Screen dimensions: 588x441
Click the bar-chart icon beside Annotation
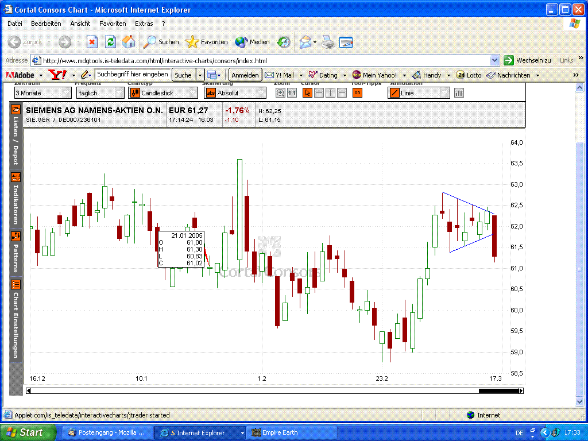[x=459, y=92]
